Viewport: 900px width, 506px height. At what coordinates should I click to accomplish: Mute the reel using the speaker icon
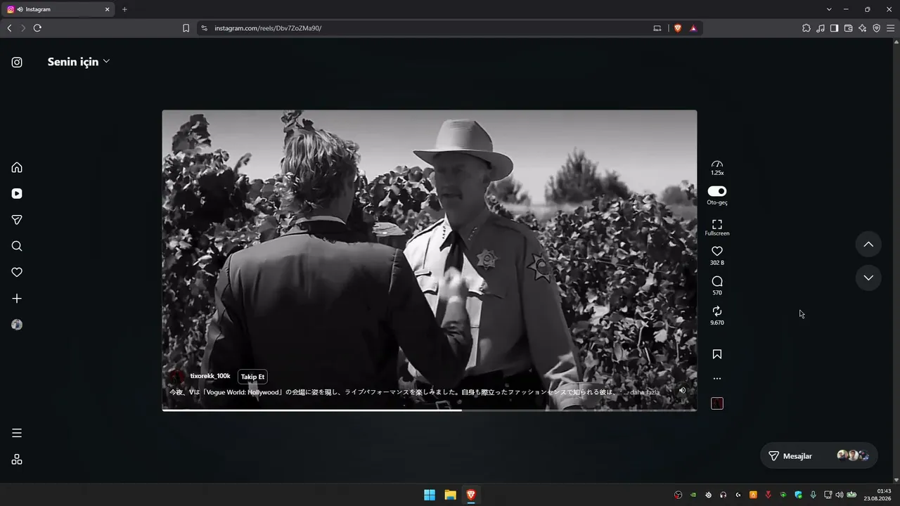point(682,391)
